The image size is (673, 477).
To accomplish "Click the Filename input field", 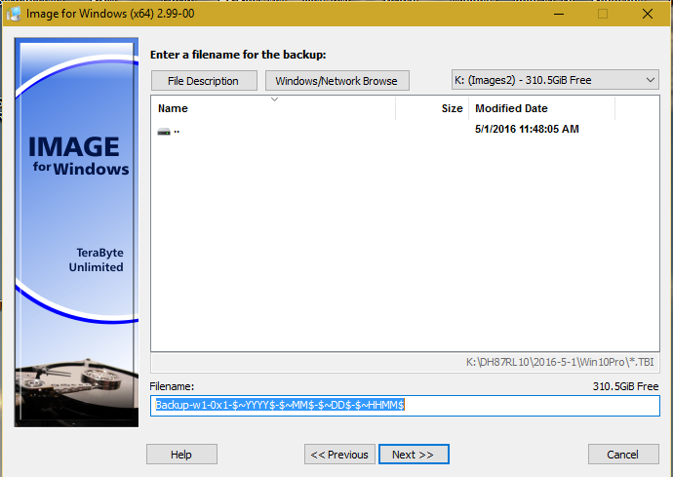I will 405,405.
